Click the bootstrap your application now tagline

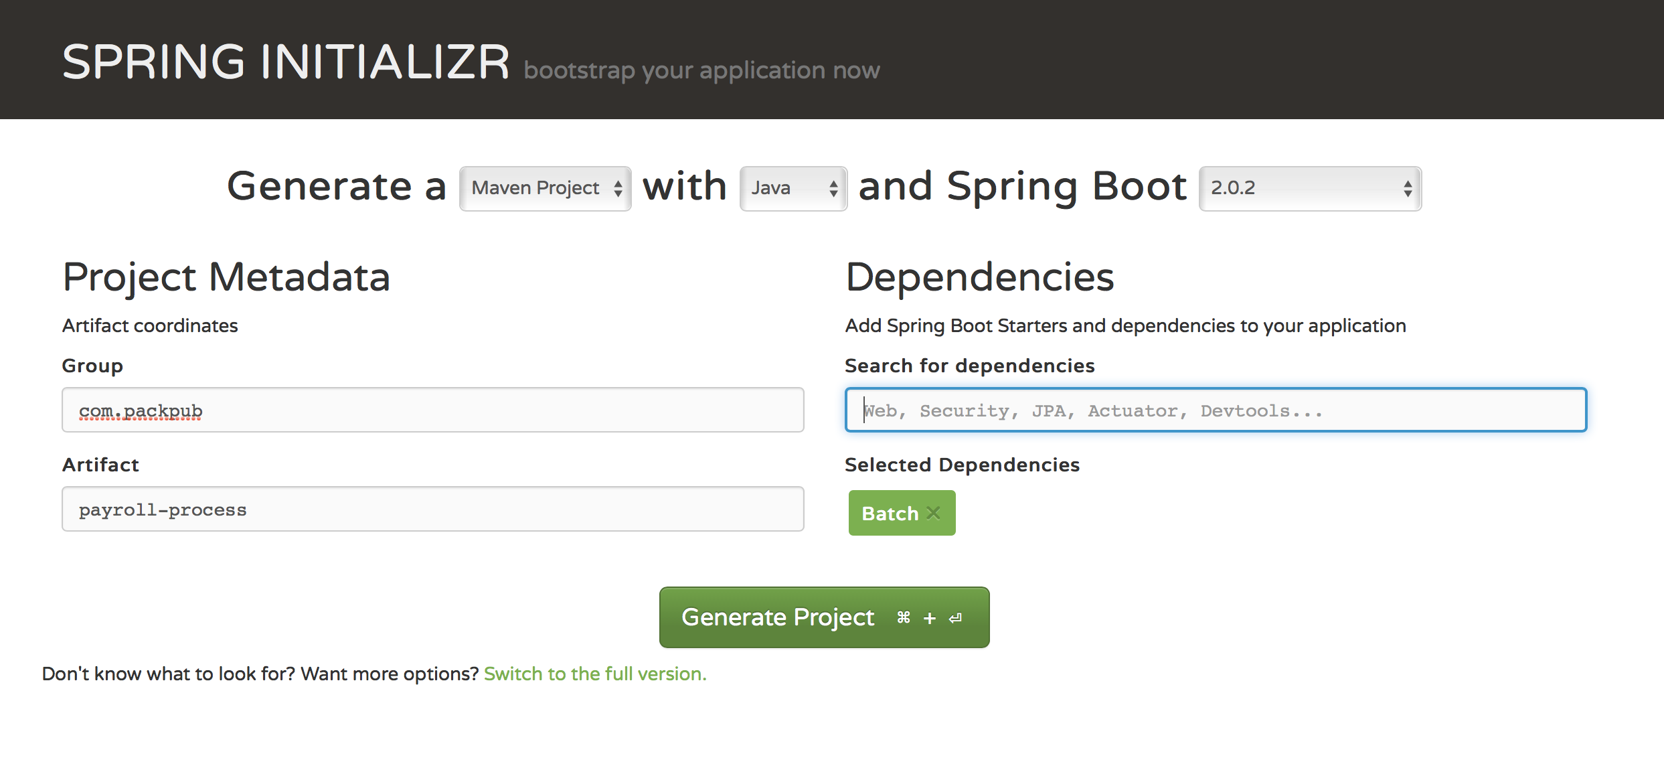(x=701, y=70)
